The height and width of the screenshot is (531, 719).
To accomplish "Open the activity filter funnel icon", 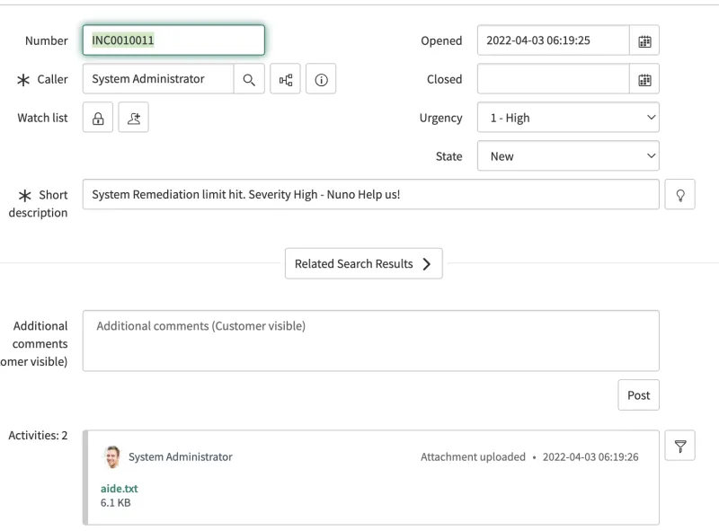I will [x=679, y=446].
